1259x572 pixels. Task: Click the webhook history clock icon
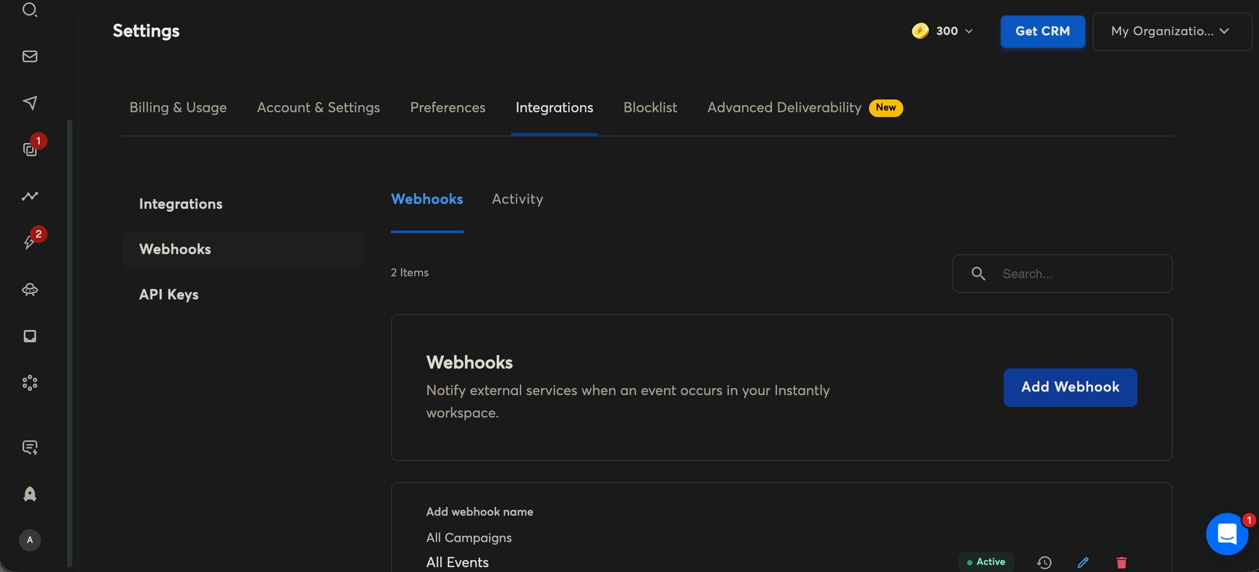[1044, 562]
